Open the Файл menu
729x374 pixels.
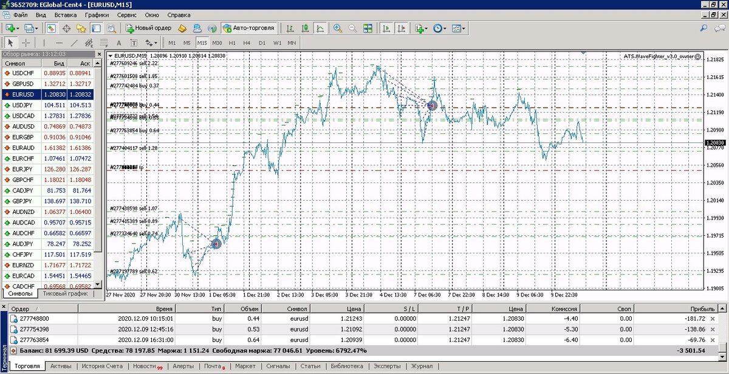click(x=20, y=15)
